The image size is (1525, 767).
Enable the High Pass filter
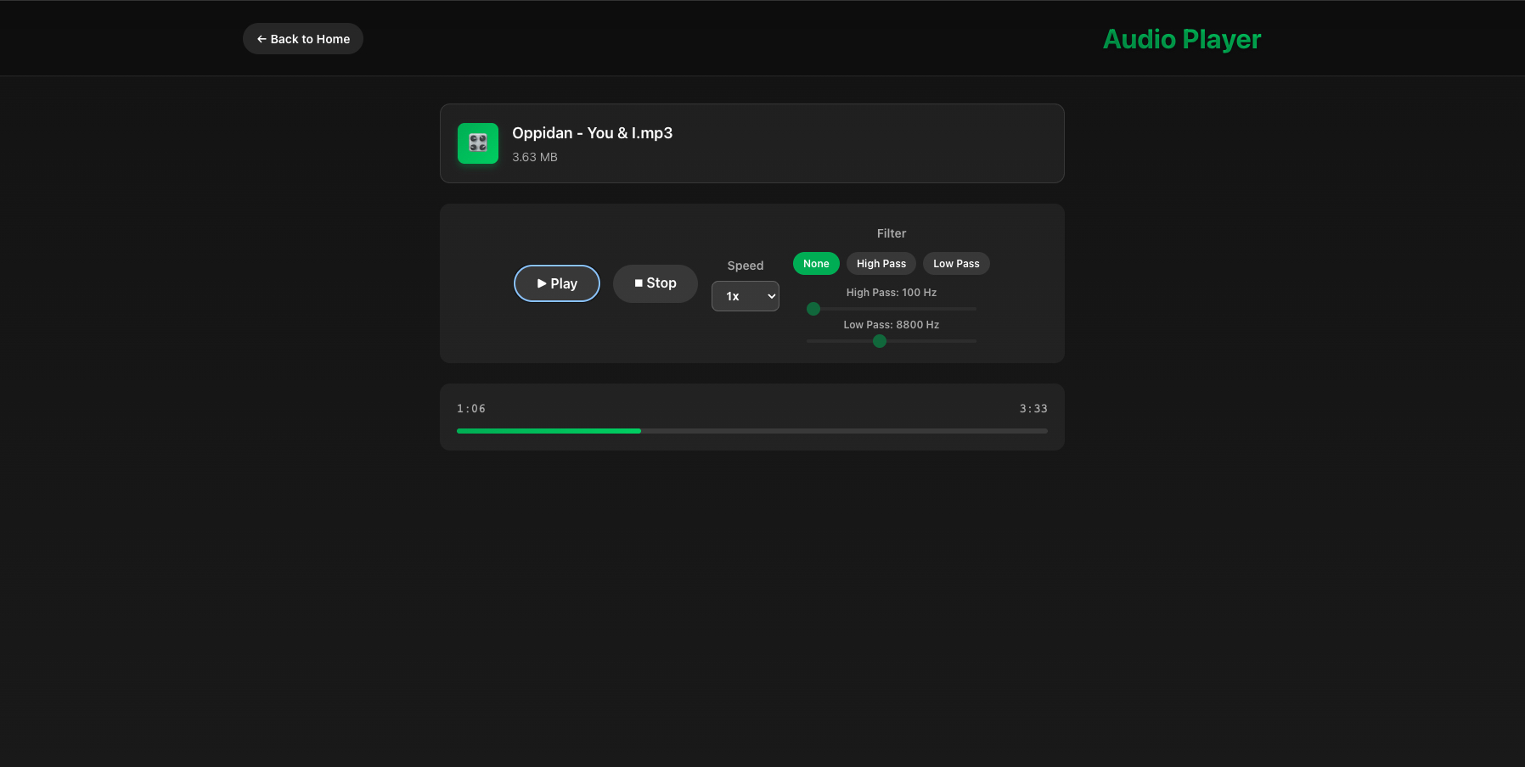[x=881, y=263]
